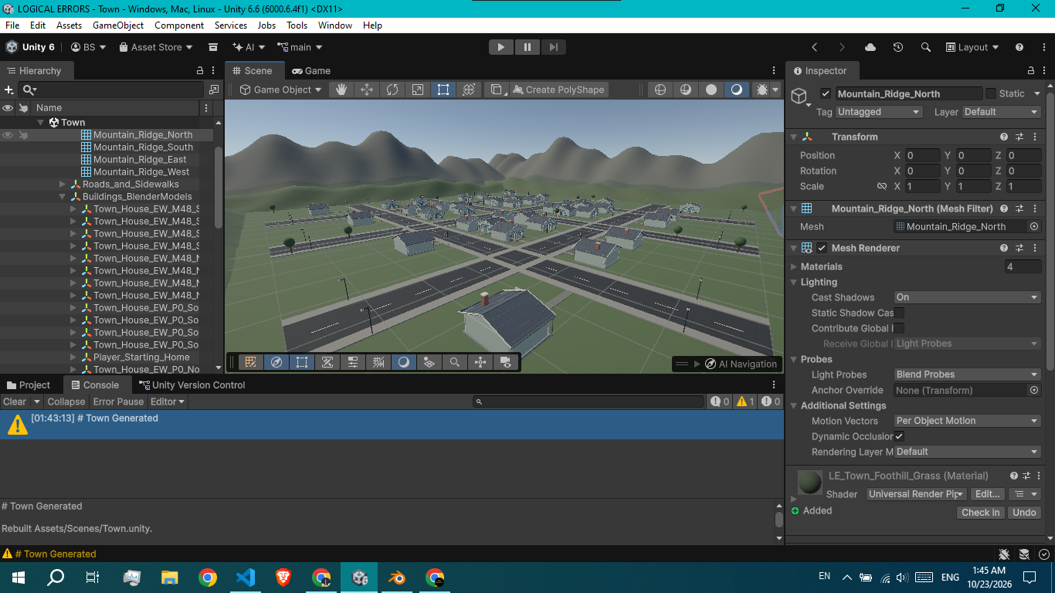Enable Static Shadow Caster checkbox
The height and width of the screenshot is (593, 1055).
pyautogui.click(x=899, y=313)
